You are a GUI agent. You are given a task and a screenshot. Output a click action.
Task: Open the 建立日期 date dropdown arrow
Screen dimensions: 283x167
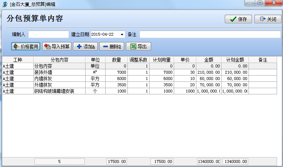pos(122,34)
